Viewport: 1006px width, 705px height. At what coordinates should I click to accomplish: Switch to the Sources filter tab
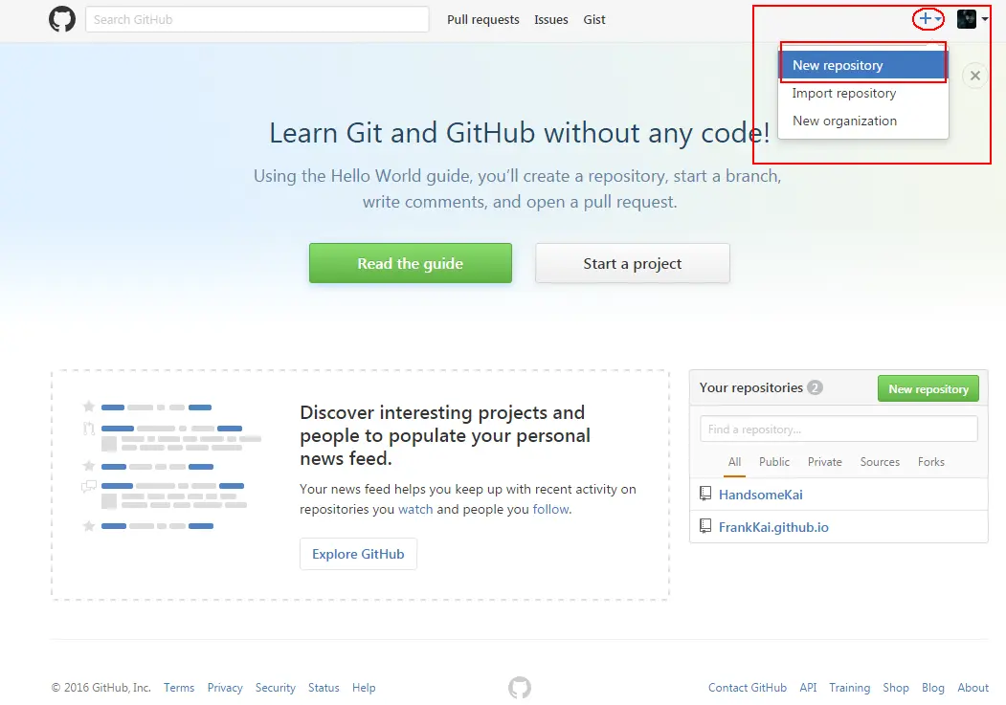[880, 462]
